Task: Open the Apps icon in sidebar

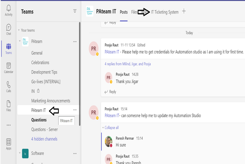Action: [9, 144]
